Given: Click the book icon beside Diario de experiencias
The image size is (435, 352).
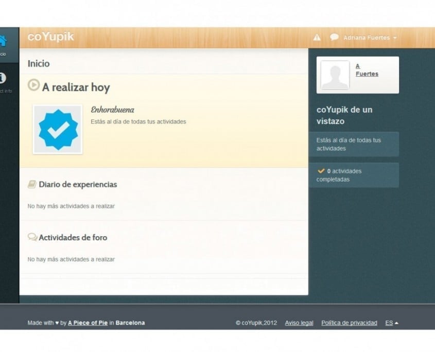Looking at the screenshot, I should (x=32, y=184).
